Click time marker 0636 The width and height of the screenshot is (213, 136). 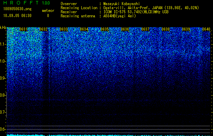pyautogui.click(x=125, y=29)
